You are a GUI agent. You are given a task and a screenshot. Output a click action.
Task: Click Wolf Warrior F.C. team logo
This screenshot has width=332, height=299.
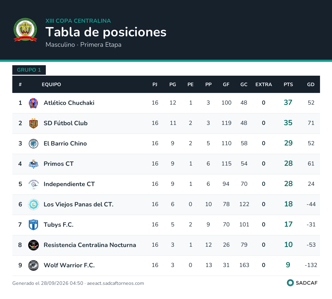click(33, 265)
